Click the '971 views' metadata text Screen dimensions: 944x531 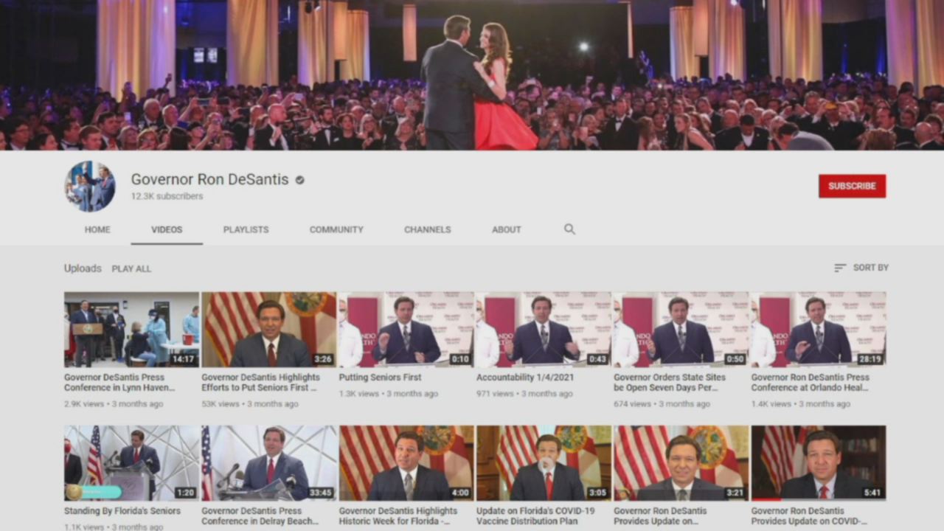coord(495,394)
